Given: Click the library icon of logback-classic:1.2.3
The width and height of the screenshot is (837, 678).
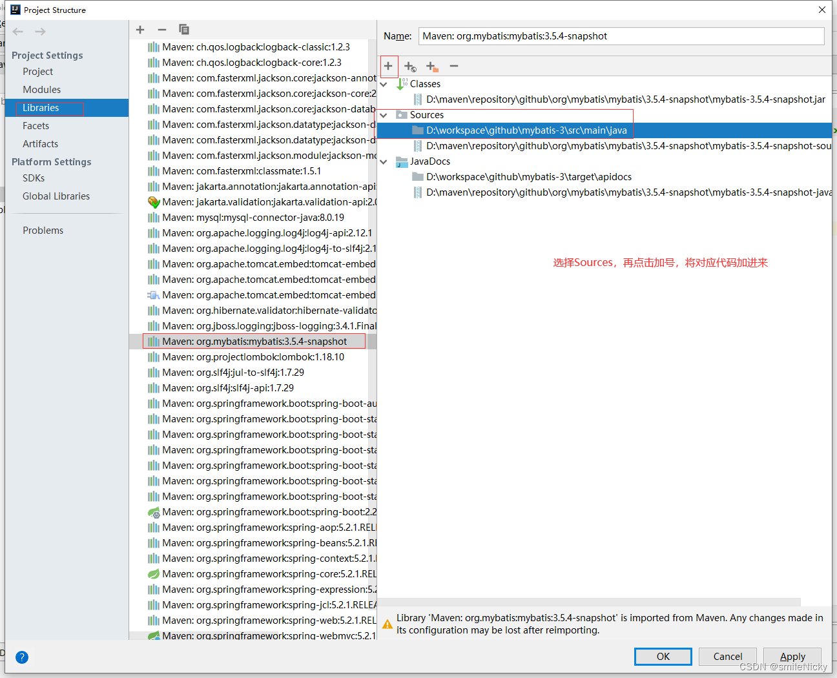Looking at the screenshot, I should pyautogui.click(x=154, y=47).
